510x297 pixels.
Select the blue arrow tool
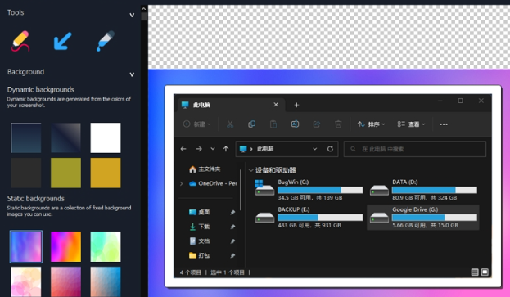(x=62, y=41)
